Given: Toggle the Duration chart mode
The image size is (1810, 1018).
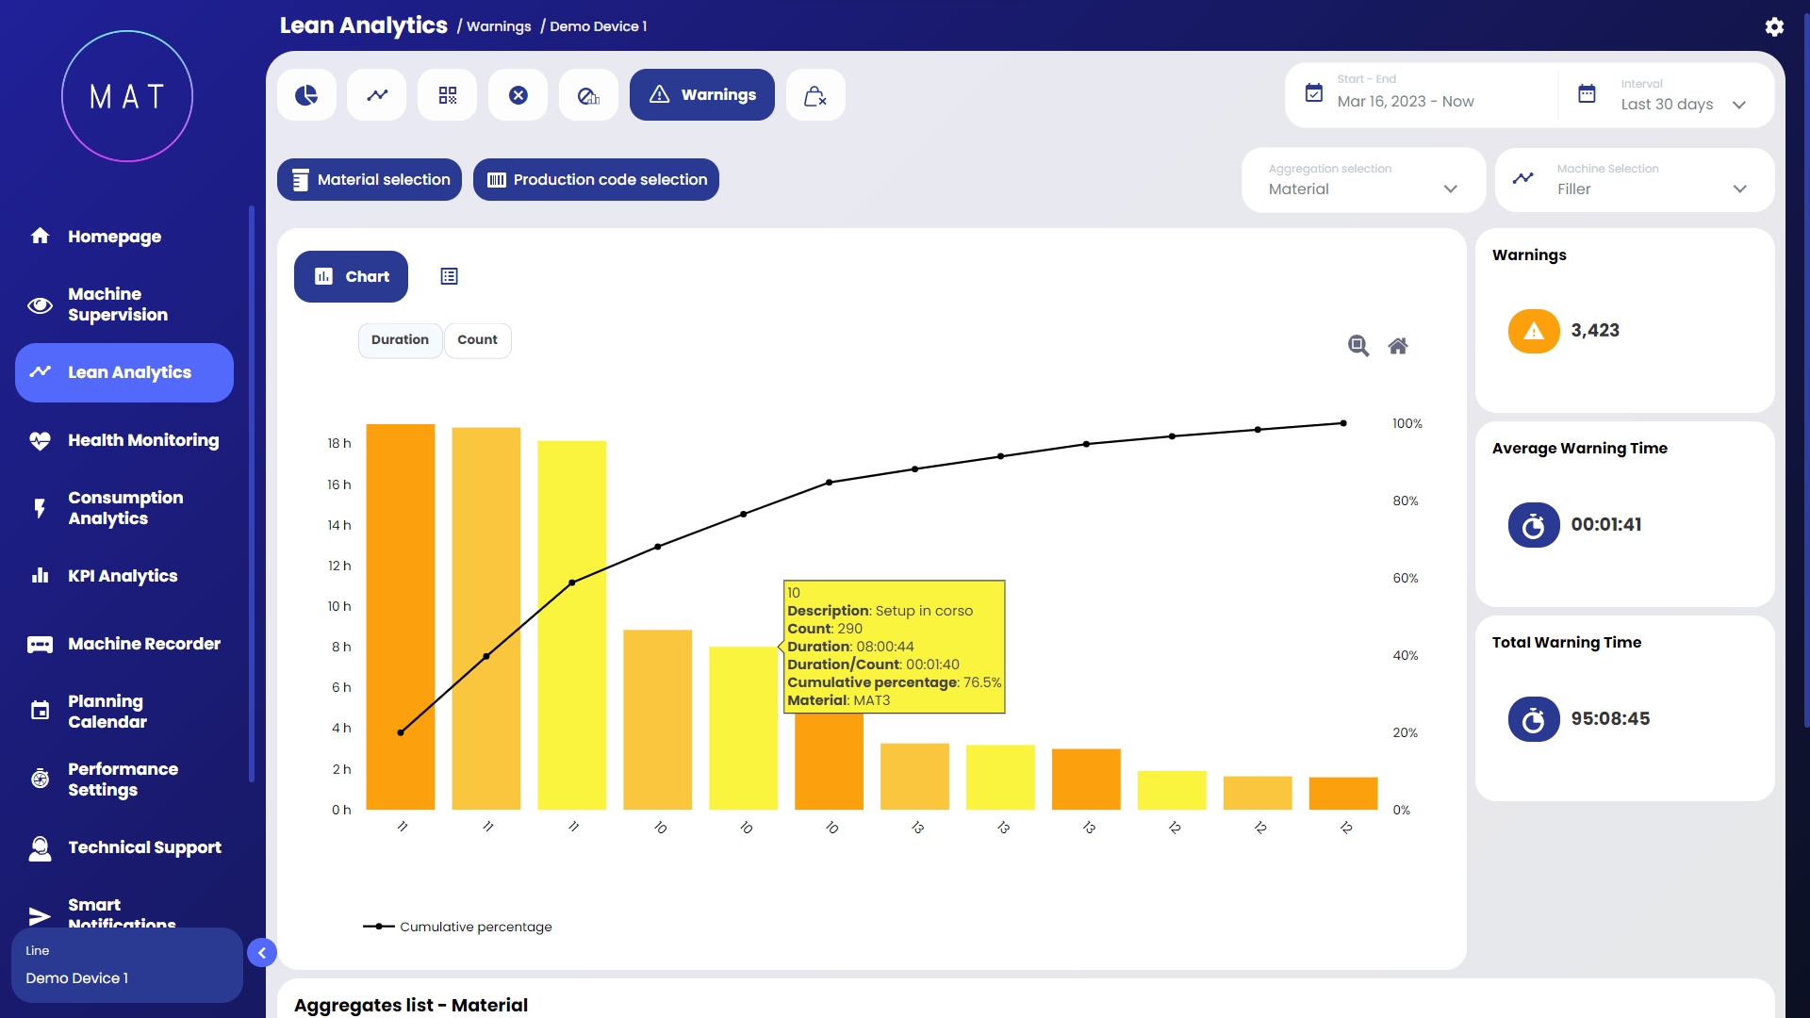Looking at the screenshot, I should (400, 340).
